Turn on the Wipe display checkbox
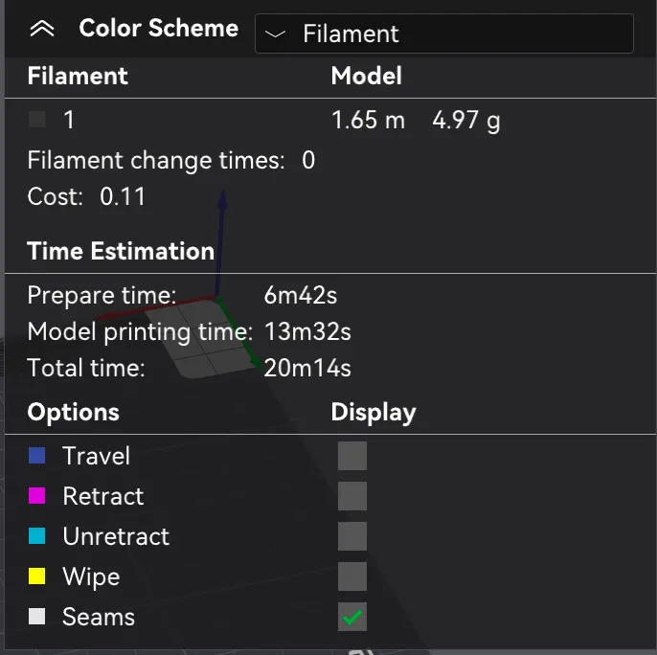The height and width of the screenshot is (655, 657). tap(352, 576)
